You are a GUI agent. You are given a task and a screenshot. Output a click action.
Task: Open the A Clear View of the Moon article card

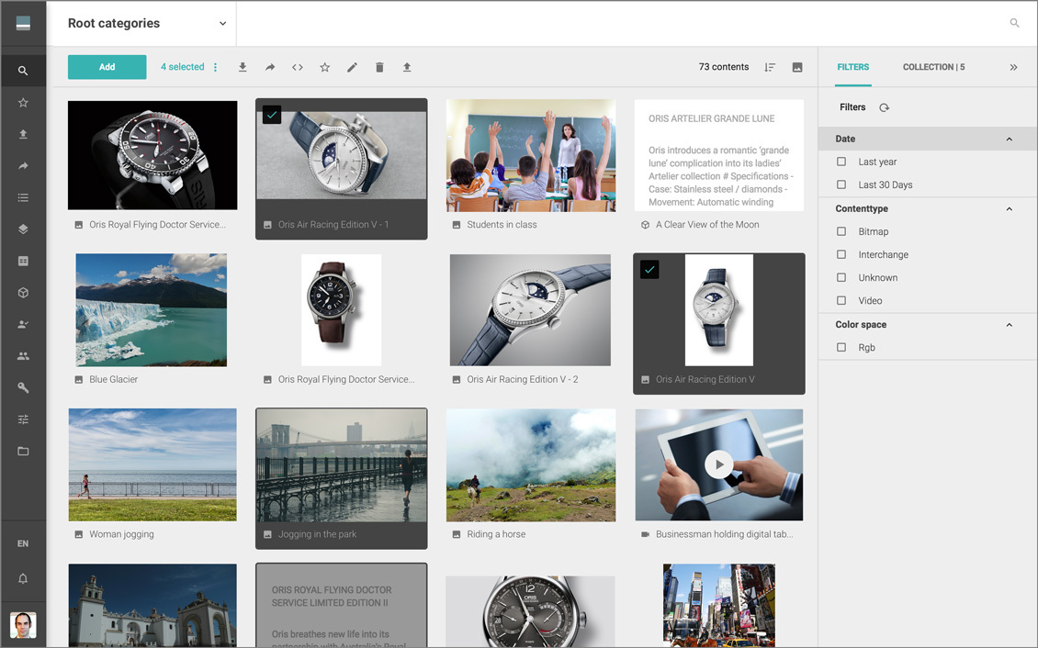coord(719,155)
